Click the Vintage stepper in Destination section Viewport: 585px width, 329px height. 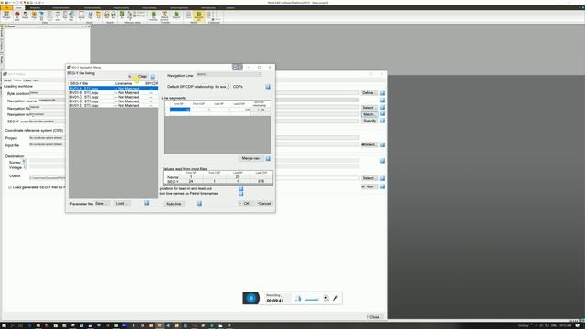(24, 167)
